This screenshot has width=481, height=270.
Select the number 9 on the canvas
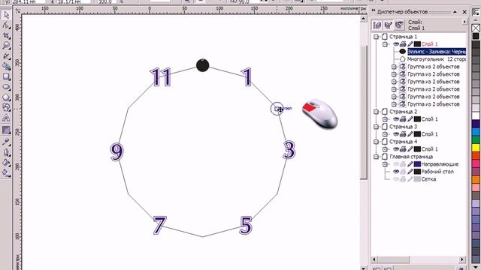click(116, 151)
